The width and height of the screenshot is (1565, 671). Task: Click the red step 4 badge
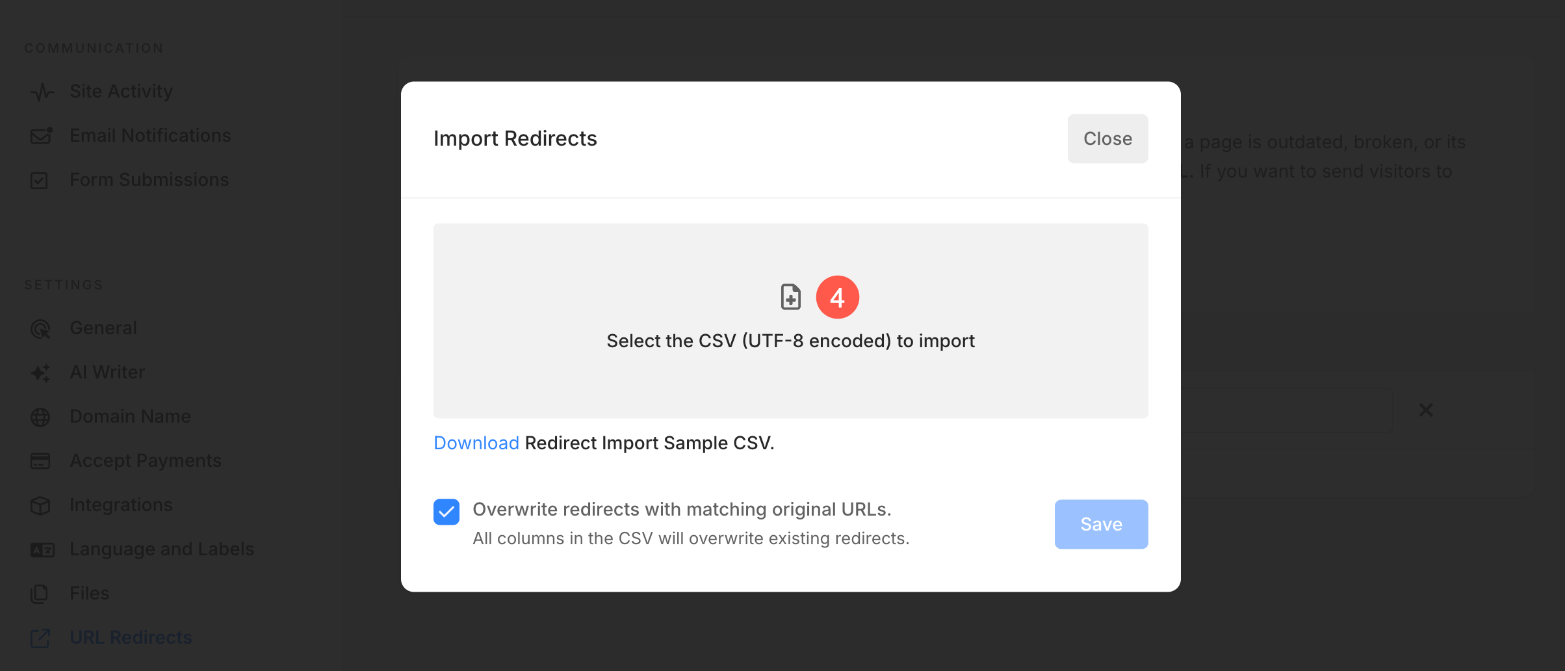coord(837,297)
